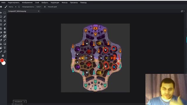Open the Помощь menu
The width and height of the screenshot is (187, 105).
(84, 3)
